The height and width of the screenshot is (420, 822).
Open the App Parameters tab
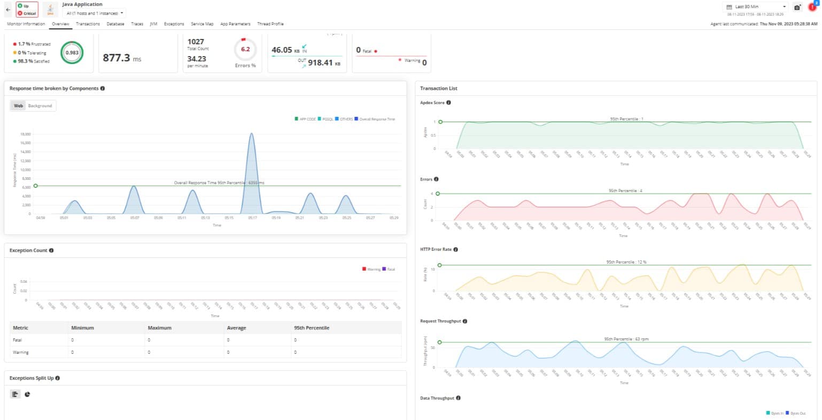click(x=235, y=24)
